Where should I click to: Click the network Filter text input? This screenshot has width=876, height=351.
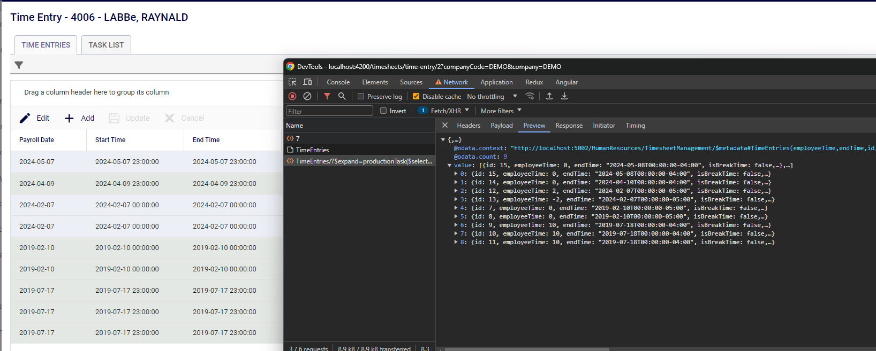point(329,111)
